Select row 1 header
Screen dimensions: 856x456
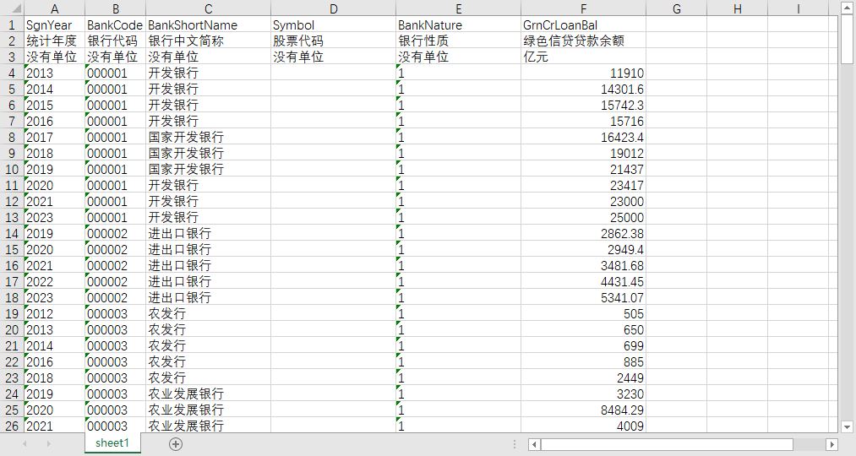pos(12,24)
